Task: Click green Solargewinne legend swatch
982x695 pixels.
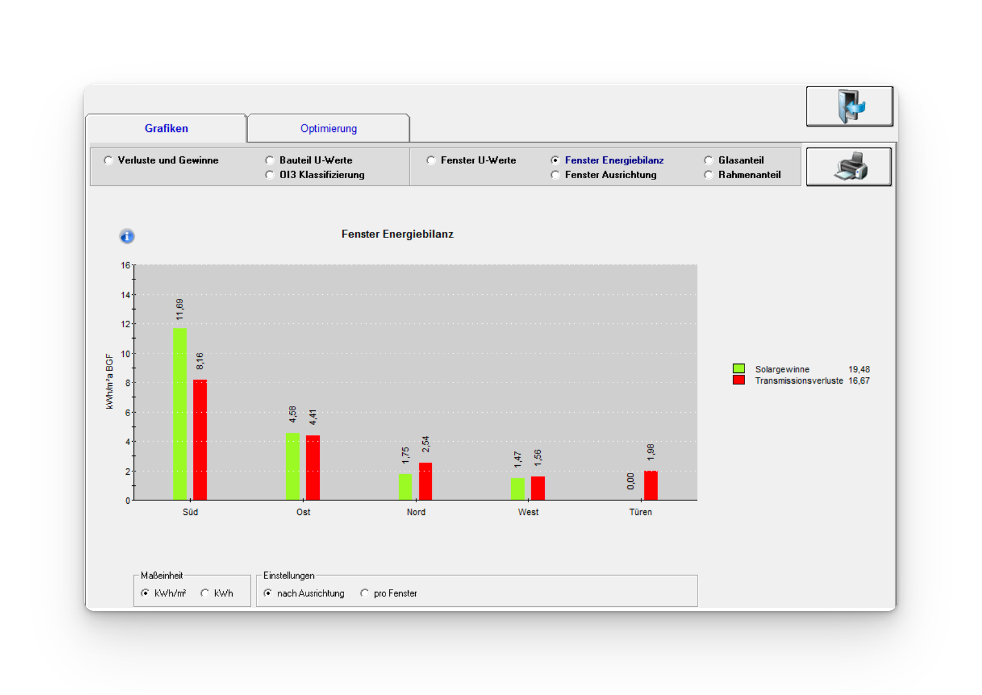Action: [739, 369]
